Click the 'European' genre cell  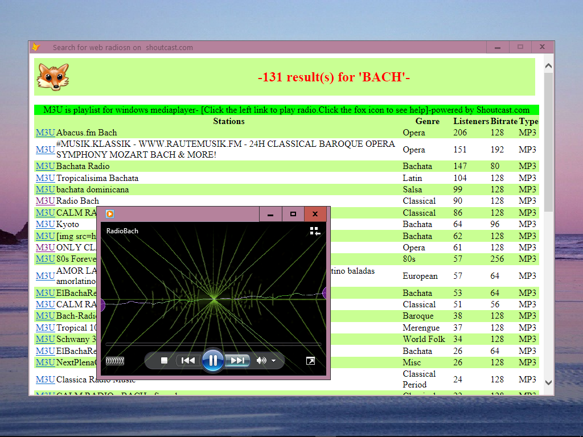point(420,276)
